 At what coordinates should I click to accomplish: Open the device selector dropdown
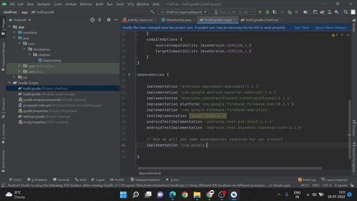point(233,12)
